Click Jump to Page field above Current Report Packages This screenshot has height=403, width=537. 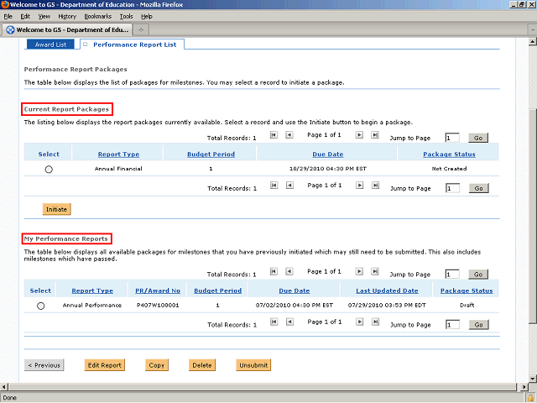pos(452,138)
